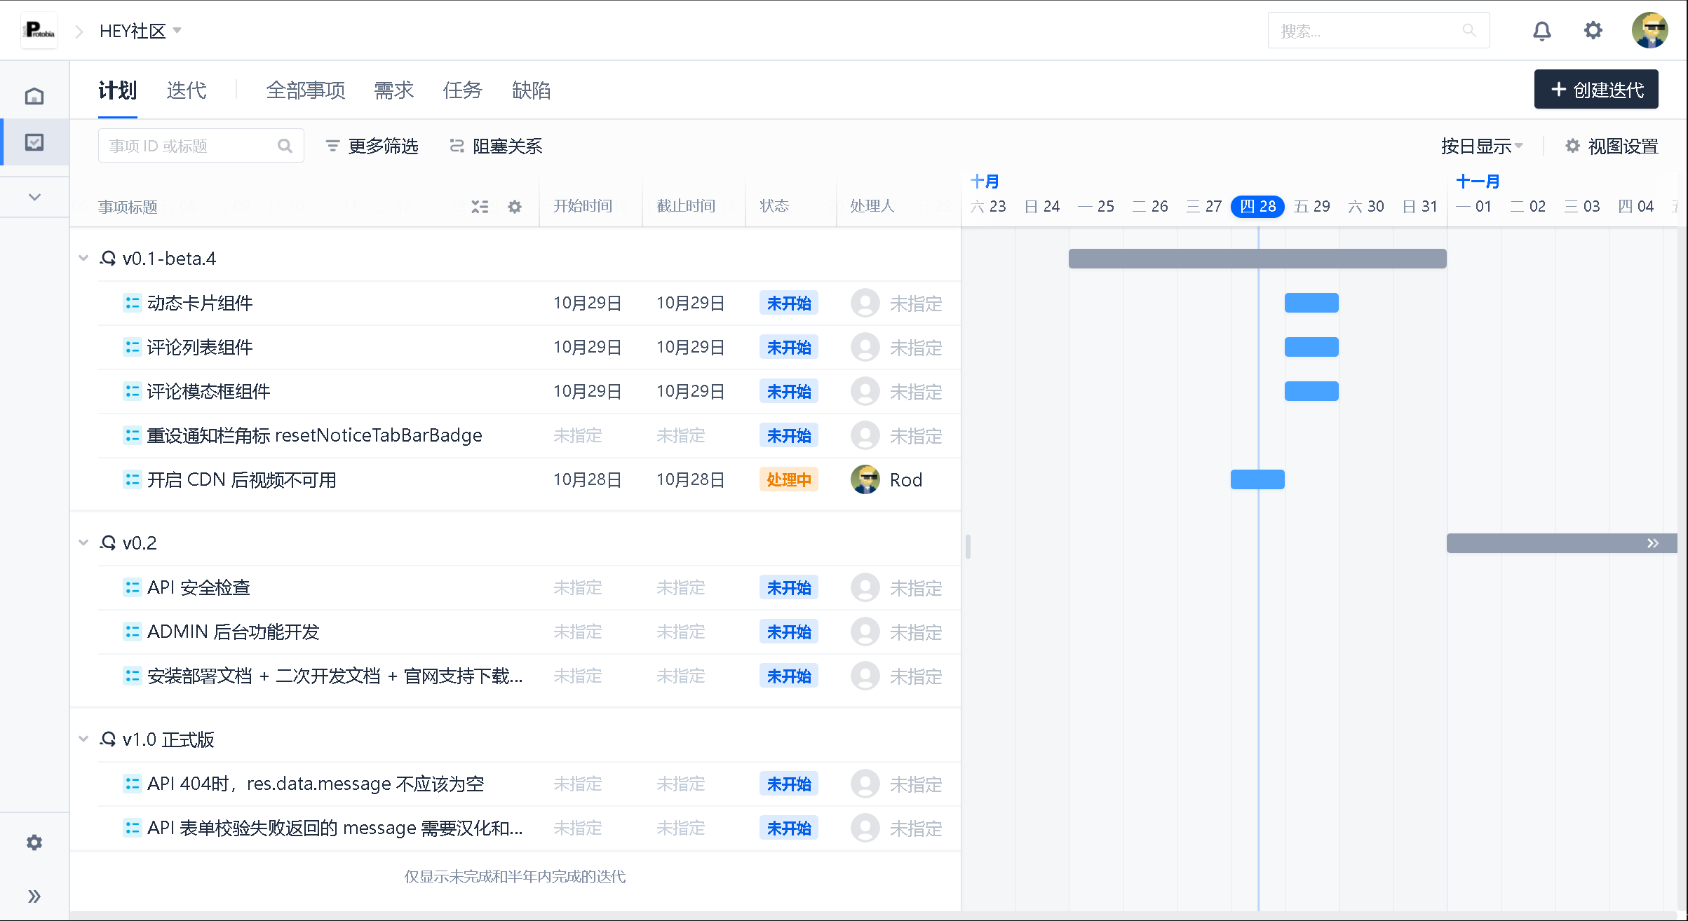1688x921 pixels.
Task: Collapse the v0.2 iteration group
Action: (x=83, y=543)
